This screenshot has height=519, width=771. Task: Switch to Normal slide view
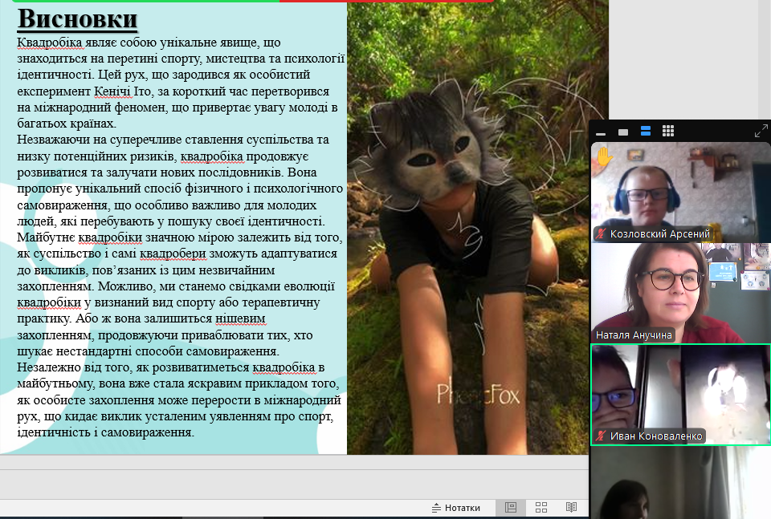(x=511, y=507)
